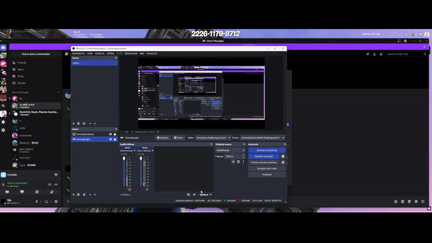This screenshot has width=432, height=243.
Task: Pause the recording
Action: click(283, 156)
